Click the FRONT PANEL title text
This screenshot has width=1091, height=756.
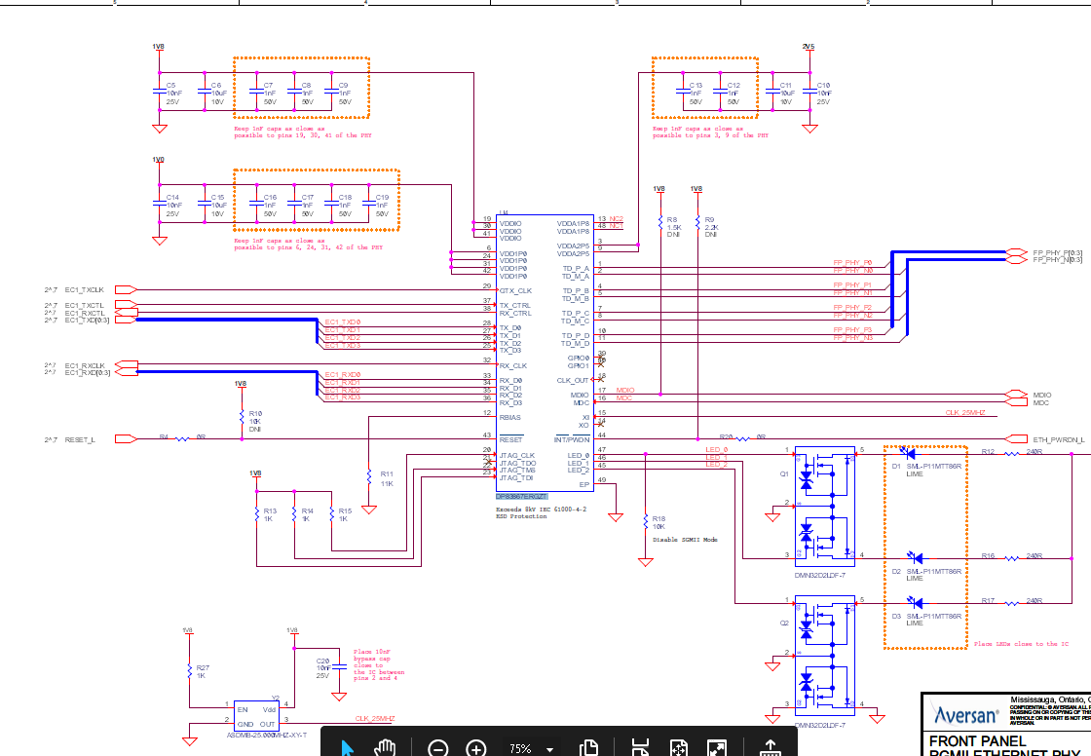pyautogui.click(x=978, y=741)
